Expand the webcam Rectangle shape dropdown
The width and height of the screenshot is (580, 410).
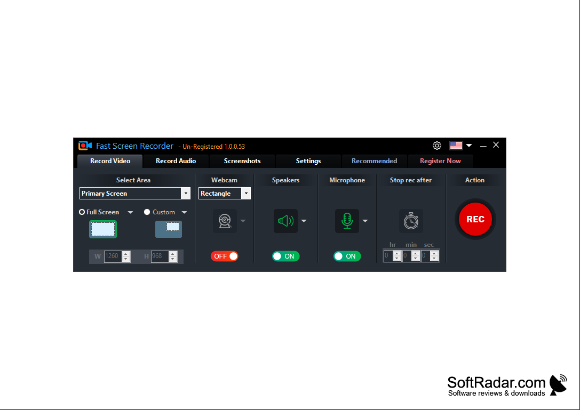pyautogui.click(x=246, y=194)
